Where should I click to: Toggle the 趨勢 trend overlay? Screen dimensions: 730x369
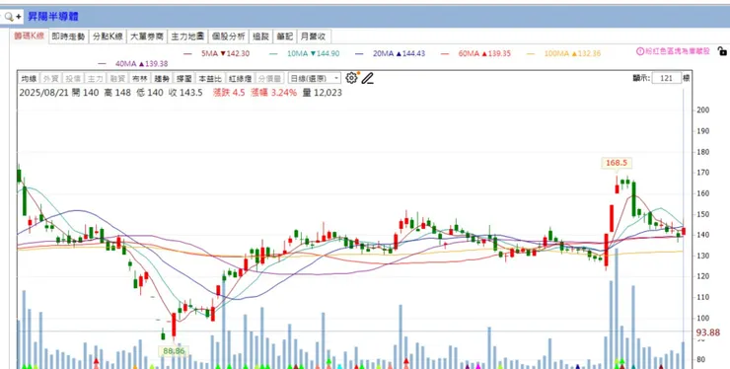(x=162, y=78)
